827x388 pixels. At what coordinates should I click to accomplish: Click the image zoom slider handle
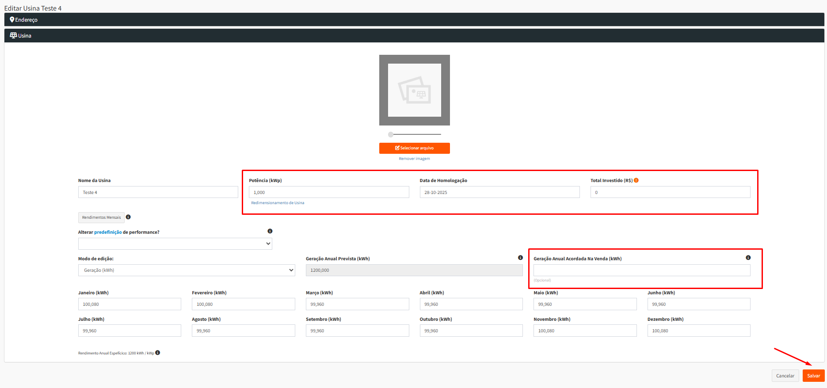click(x=391, y=134)
